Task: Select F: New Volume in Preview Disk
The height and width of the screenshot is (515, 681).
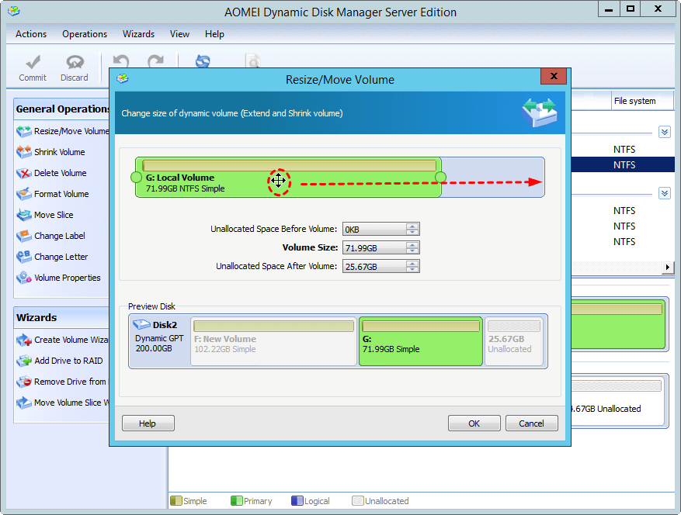Action: pos(273,341)
